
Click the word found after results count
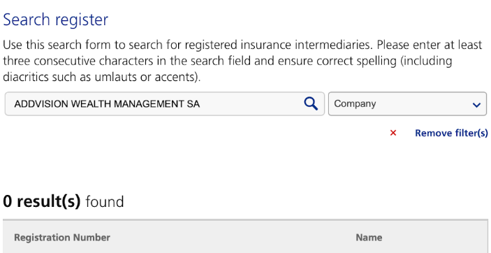(x=105, y=201)
